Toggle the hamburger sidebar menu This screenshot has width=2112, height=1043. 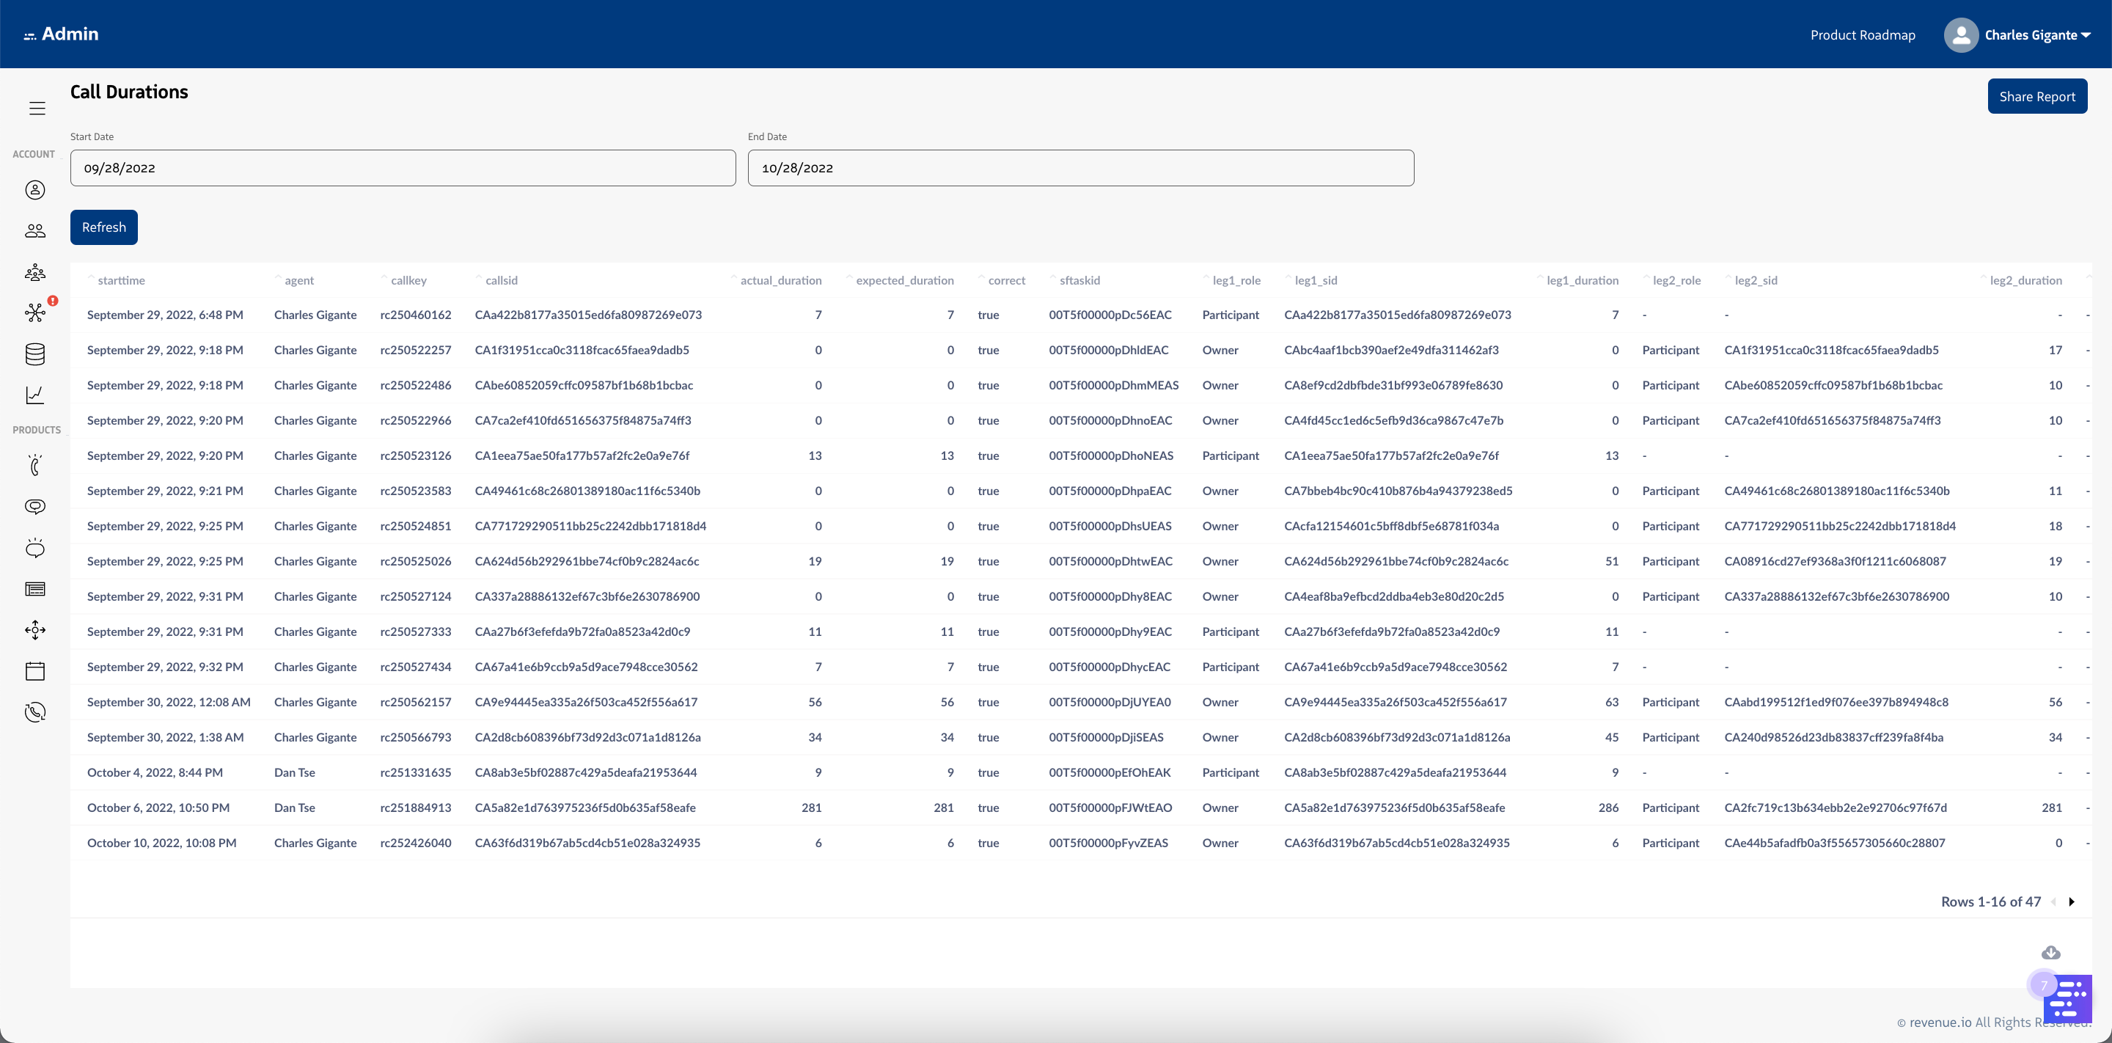[x=37, y=109]
